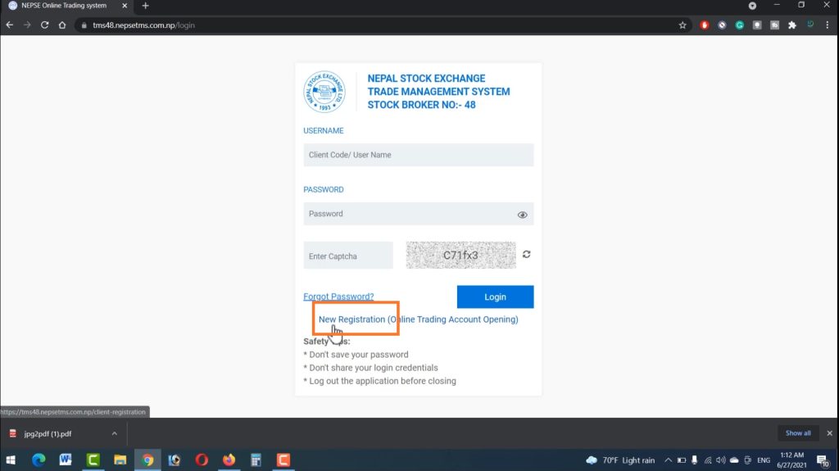Open the browser home page
This screenshot has height=471, width=839.
click(62, 25)
